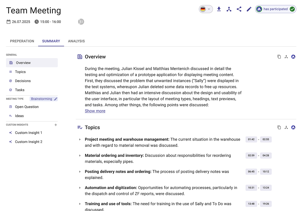This screenshot has height=211, width=308.
Task: Open the integrations branch icon in header
Action: coord(229,9)
